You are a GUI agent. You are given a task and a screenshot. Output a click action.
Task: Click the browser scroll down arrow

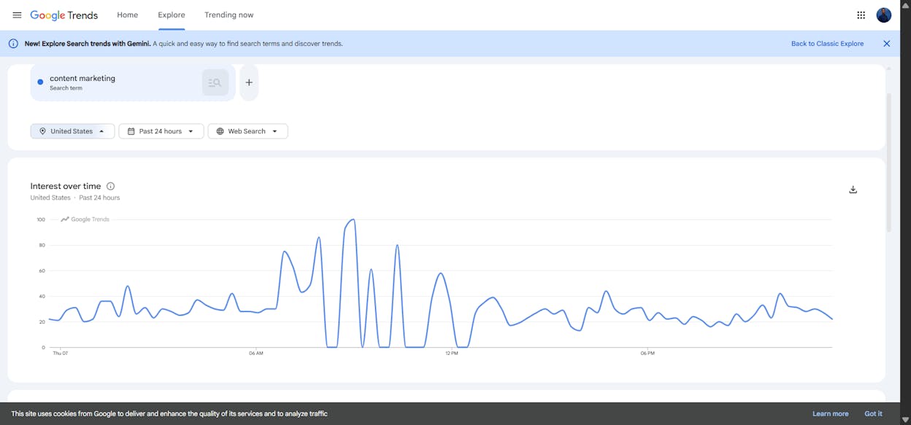pyautogui.click(x=906, y=420)
